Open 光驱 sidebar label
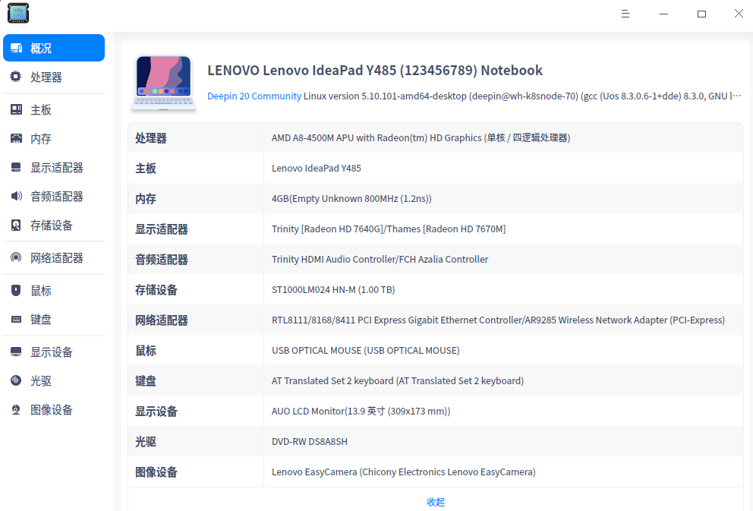Image resolution: width=753 pixels, height=511 pixels. click(41, 381)
